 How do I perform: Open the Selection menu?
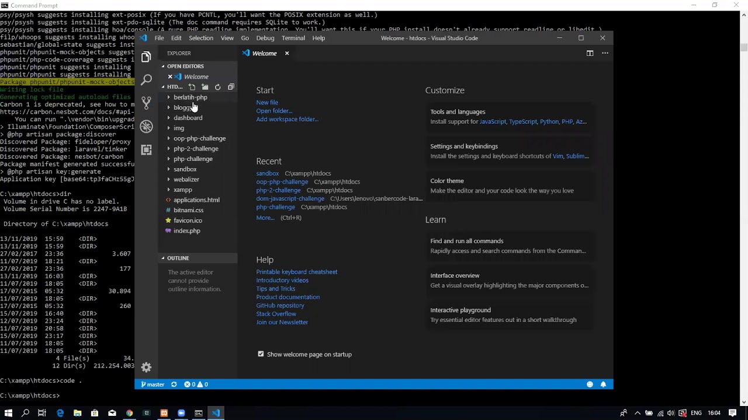200,38
